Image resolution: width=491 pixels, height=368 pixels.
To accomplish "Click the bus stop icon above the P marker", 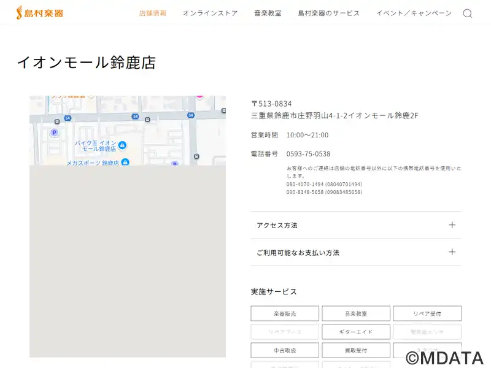I will pos(57,121).
